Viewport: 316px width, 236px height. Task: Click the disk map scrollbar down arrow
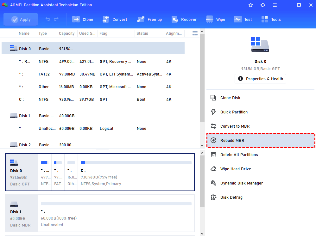coord(202,233)
